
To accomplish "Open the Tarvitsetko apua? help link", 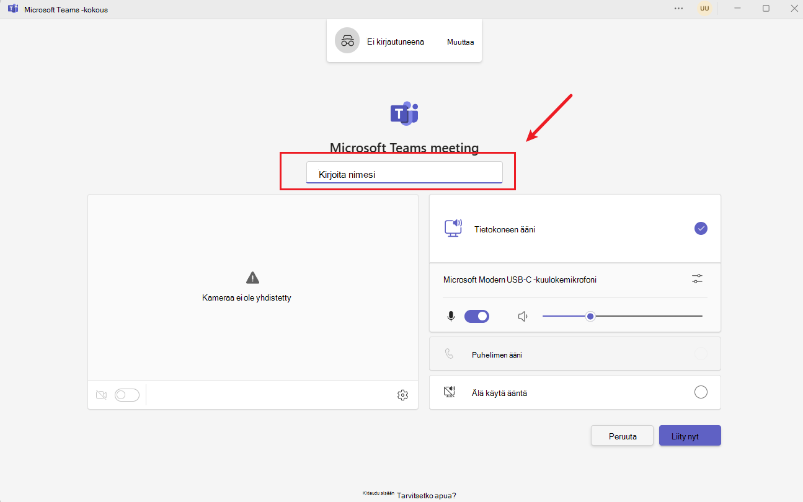I will [x=427, y=495].
